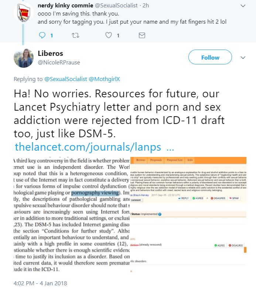
Task: Follow the Liberos account
Action: click(210, 57)
